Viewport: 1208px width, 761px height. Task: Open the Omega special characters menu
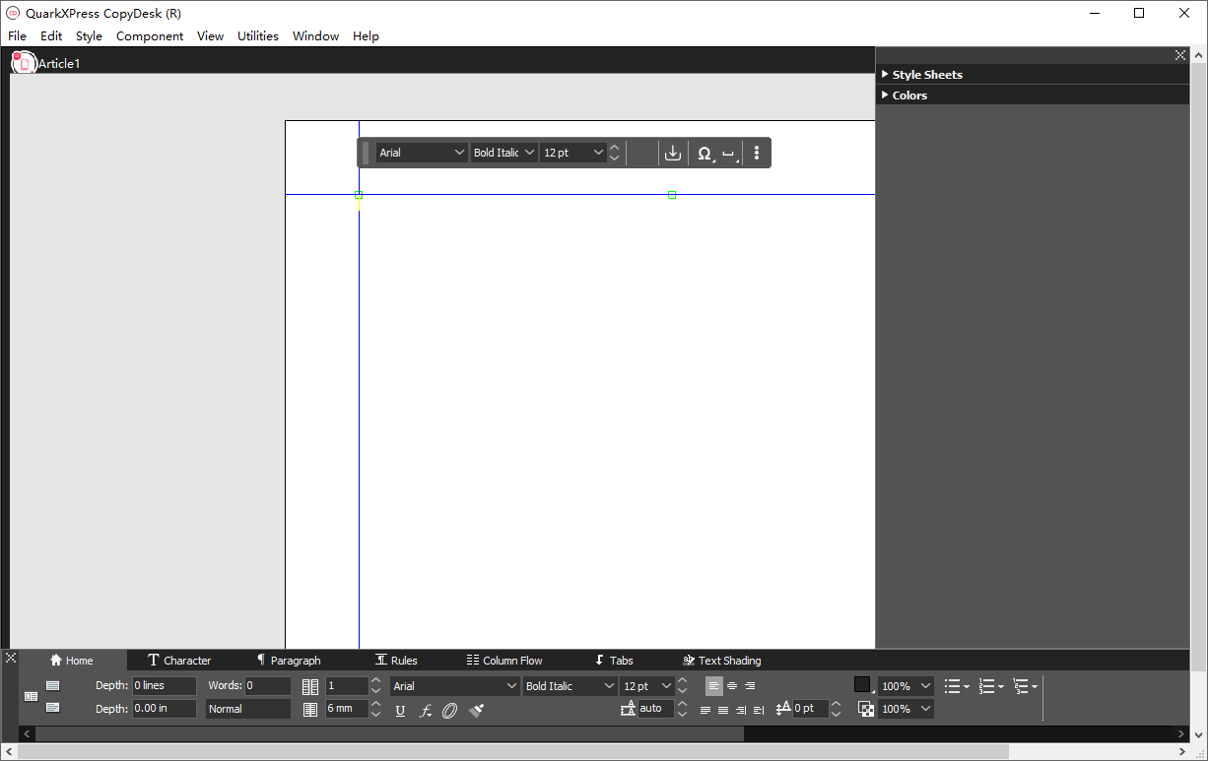(x=705, y=154)
